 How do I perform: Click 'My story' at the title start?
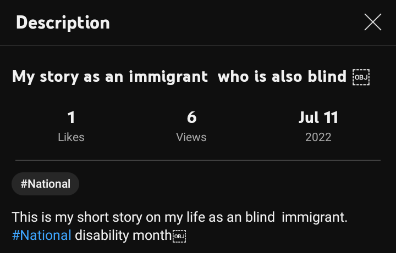click(x=46, y=76)
